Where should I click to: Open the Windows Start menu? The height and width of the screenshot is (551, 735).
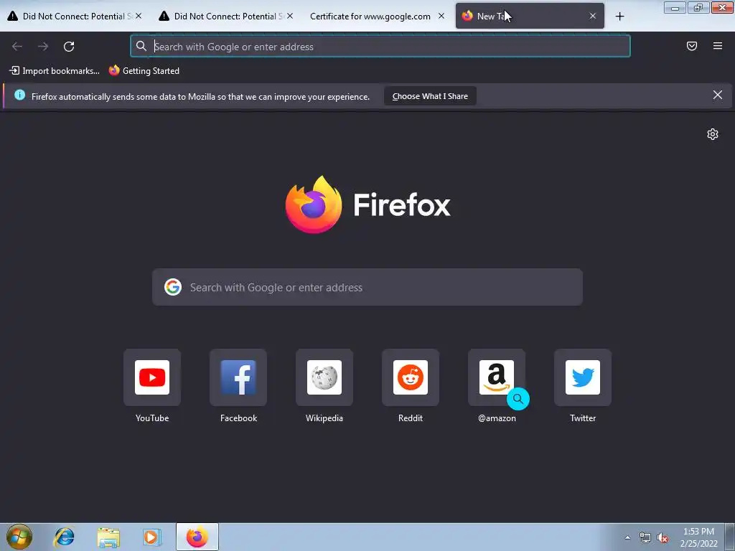point(19,537)
